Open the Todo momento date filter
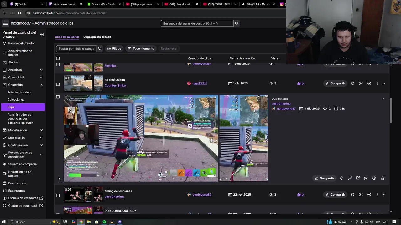This screenshot has width=401, height=225. 141,48
